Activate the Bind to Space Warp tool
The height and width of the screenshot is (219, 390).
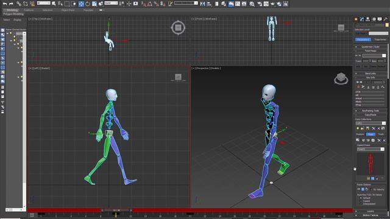(x=32, y=4)
